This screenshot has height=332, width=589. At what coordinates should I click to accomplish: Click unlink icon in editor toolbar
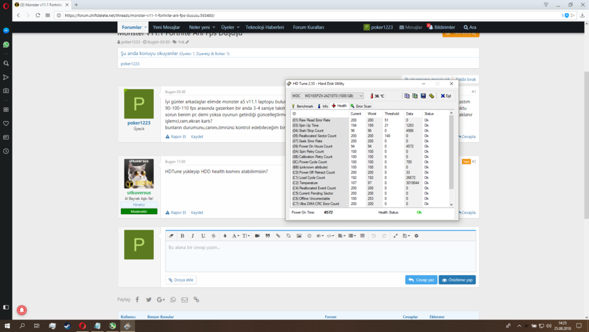(289, 236)
